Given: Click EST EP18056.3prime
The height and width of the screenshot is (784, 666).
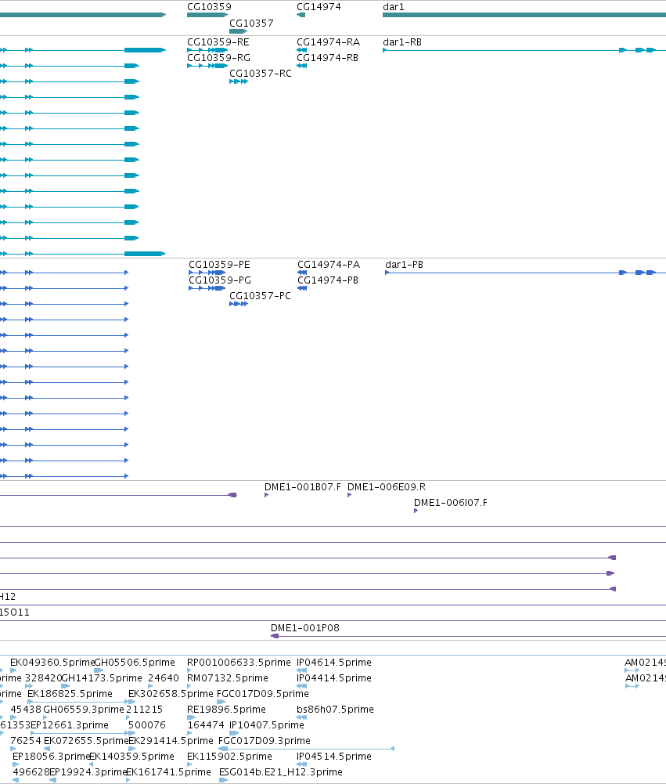Looking at the screenshot, I should point(52,757).
